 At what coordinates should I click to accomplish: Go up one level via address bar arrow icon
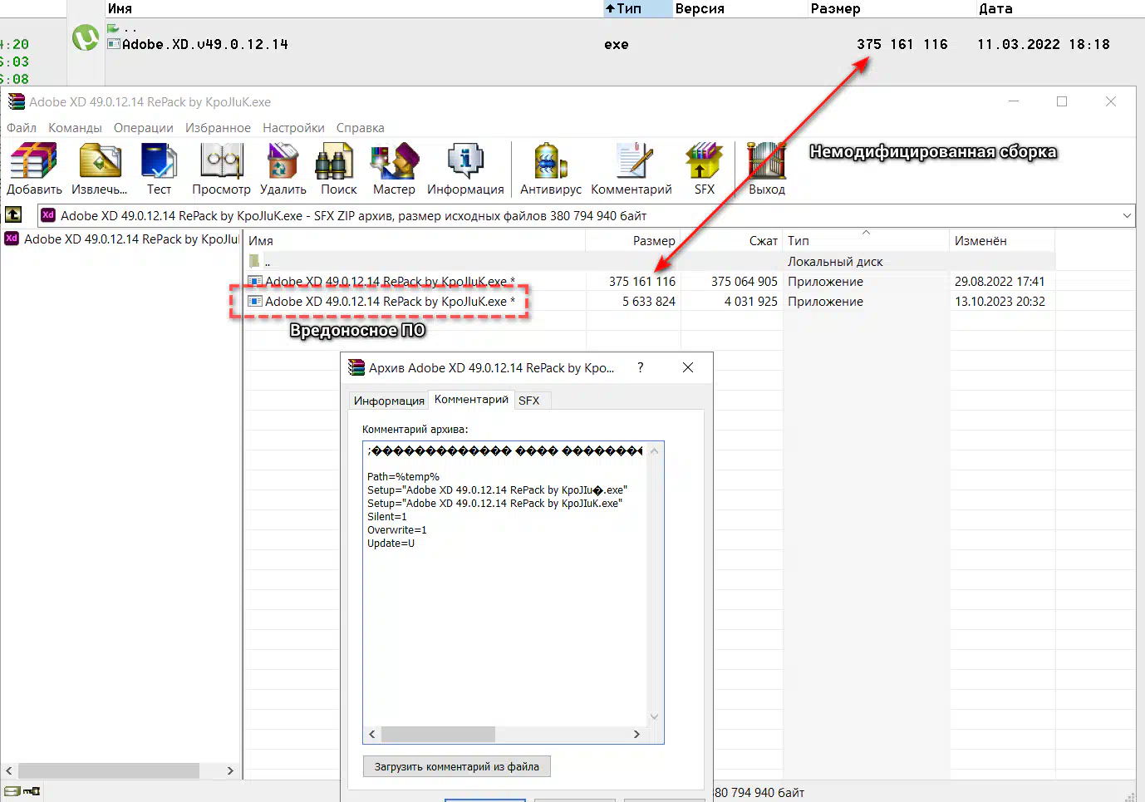tap(13, 214)
